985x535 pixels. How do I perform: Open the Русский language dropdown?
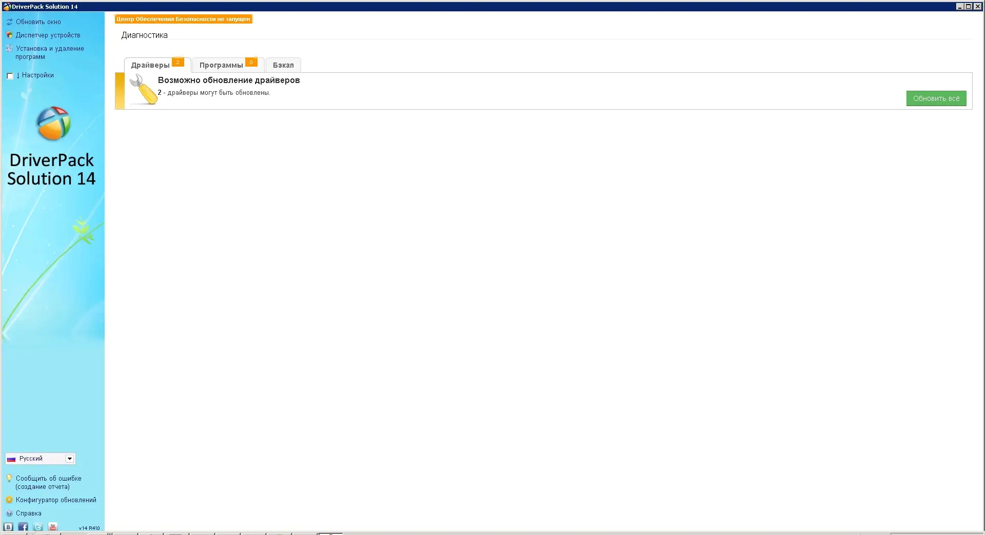41,459
